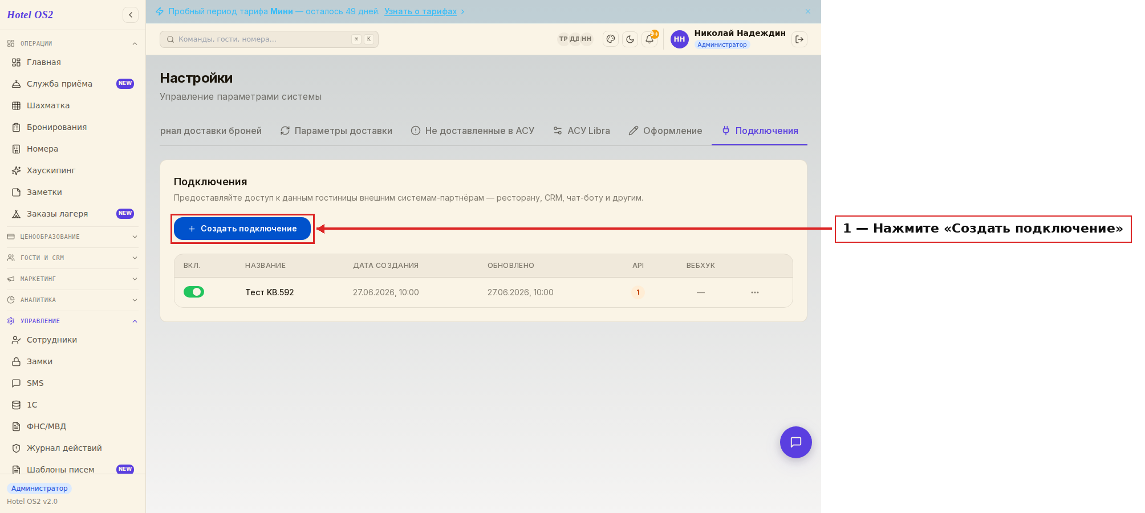The height and width of the screenshot is (513, 1145).
Task: Disable the Тест КВ.592 connection toggle
Action: point(194,292)
